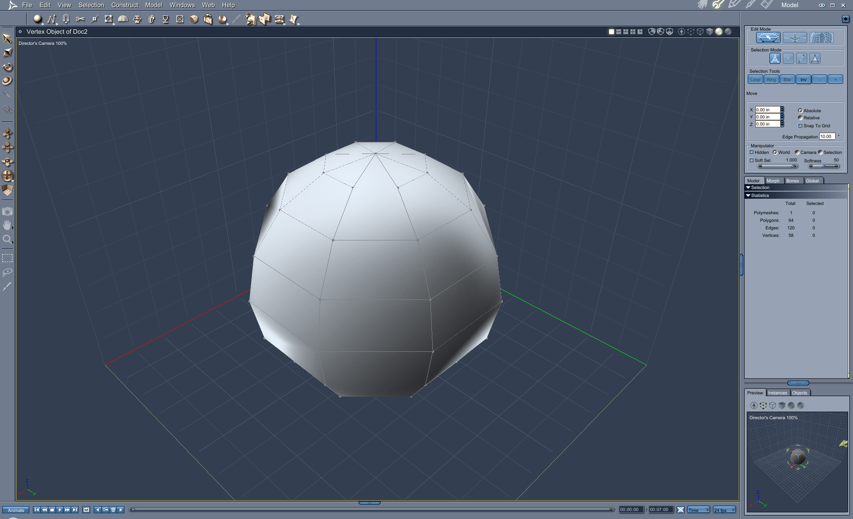Select the Polyline curve tool
Screen dimensions: 853x519
[52, 19]
